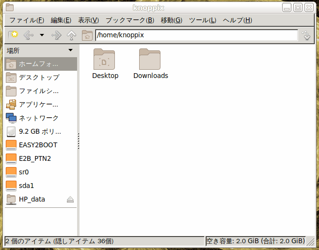
Task: Expand the 場所 side pane dropdown
Action: point(70,50)
